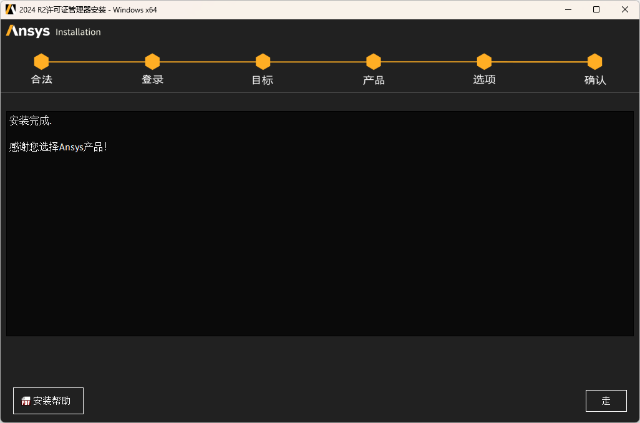640x423 pixels.
Task: Click the 安装完成. message text
Action: (x=31, y=121)
